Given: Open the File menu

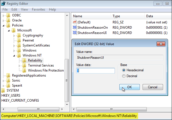Looking at the screenshot, I should click(x=5, y=9).
